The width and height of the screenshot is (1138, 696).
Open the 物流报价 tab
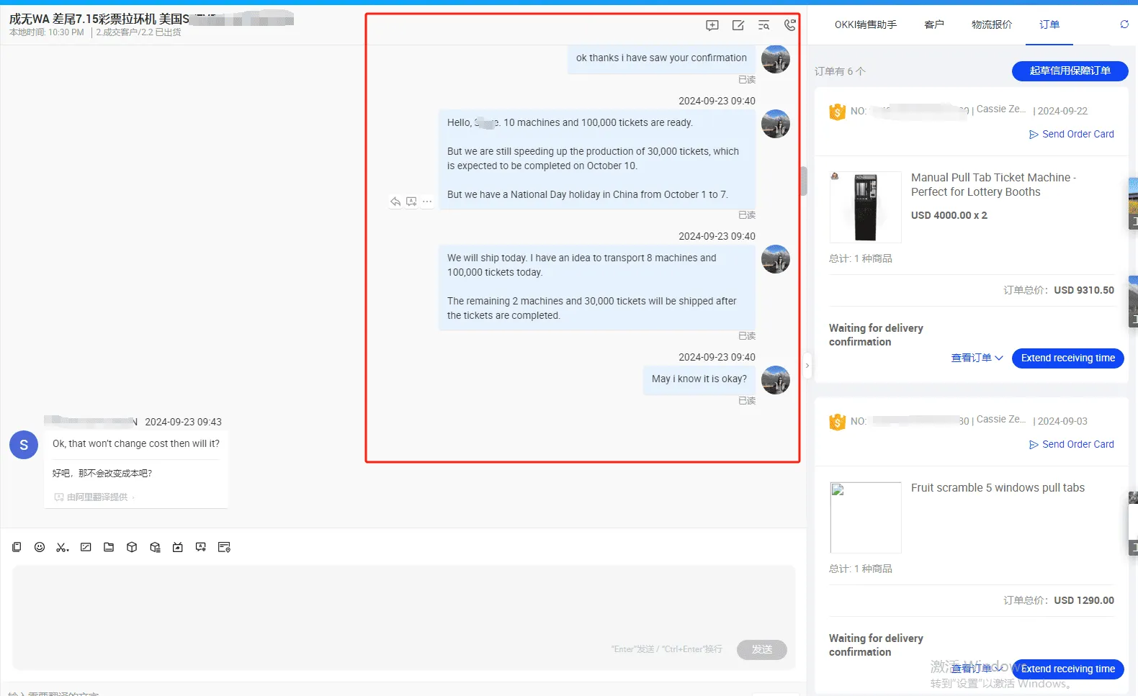(x=992, y=24)
